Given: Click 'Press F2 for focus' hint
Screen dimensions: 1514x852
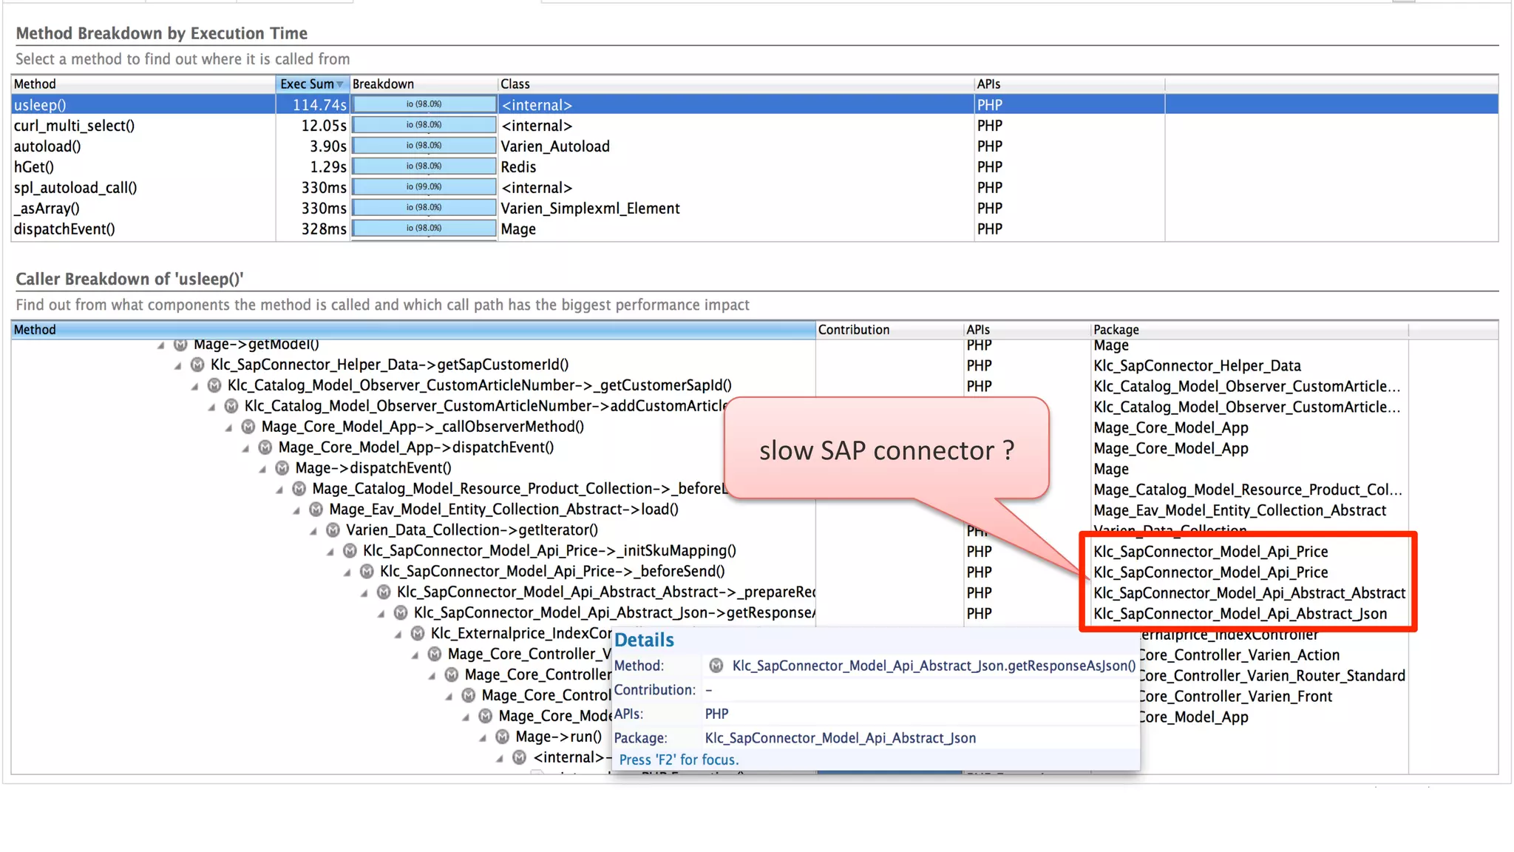Looking at the screenshot, I should [679, 760].
